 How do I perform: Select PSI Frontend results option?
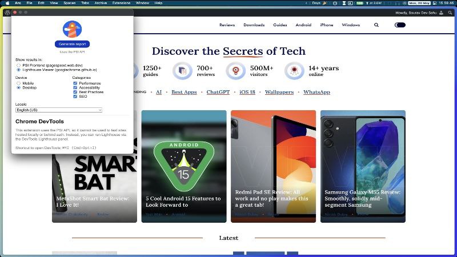coord(19,66)
